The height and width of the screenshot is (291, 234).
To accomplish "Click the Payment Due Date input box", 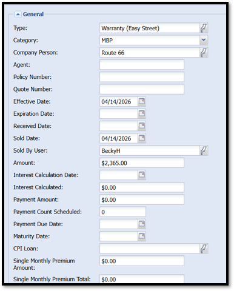I will coord(119,224).
